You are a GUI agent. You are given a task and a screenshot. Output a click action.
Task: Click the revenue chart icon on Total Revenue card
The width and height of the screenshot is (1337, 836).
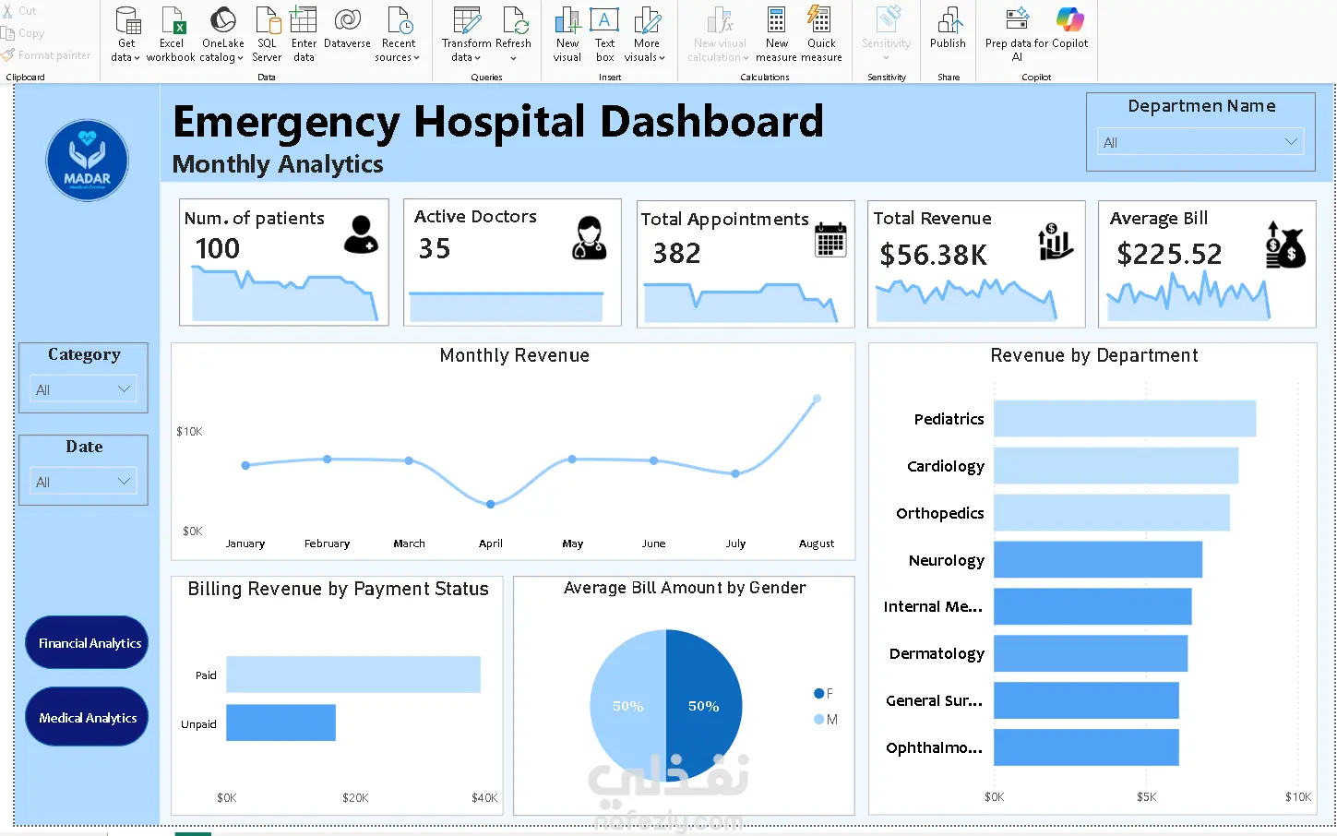point(1055,242)
